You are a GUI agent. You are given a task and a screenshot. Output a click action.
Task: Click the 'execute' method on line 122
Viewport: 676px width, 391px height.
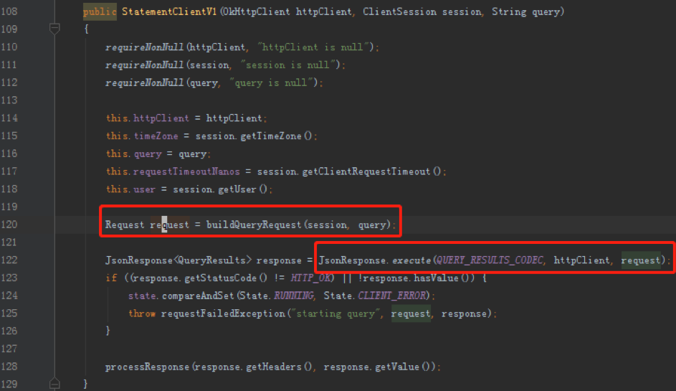pyautogui.click(x=411, y=260)
